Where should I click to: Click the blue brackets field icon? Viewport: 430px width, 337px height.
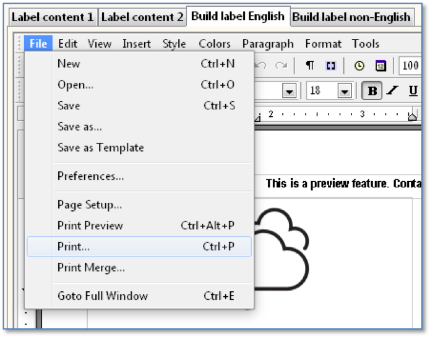click(330, 66)
